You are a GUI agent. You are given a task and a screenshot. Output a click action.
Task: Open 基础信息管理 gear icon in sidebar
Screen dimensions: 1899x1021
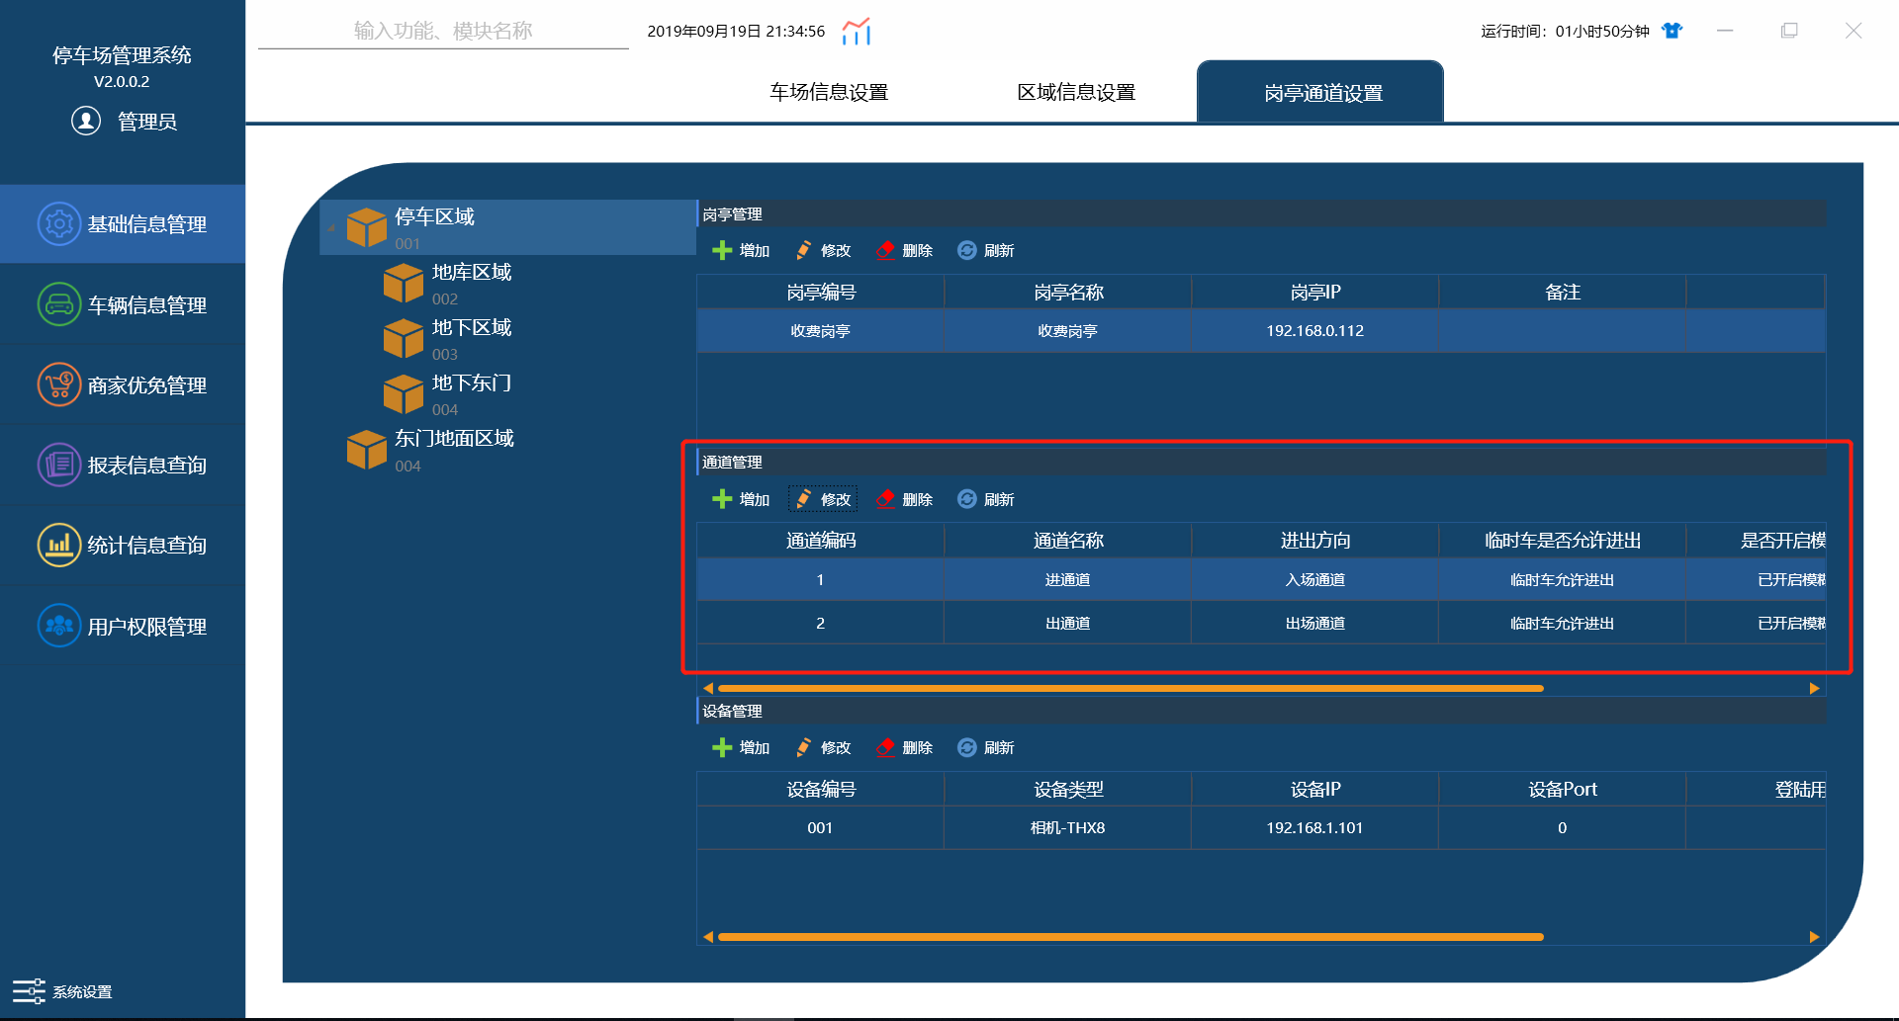coord(59,224)
